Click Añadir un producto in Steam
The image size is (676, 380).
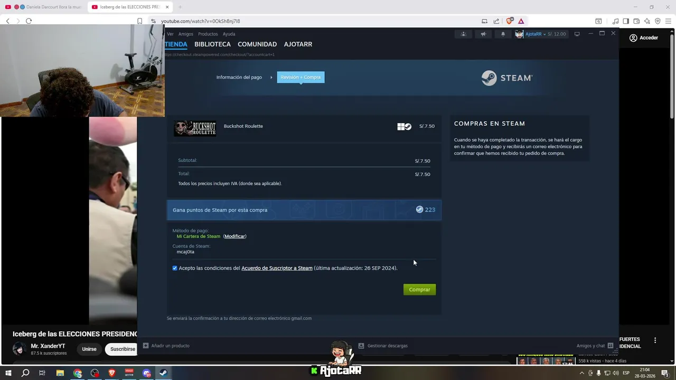pyautogui.click(x=166, y=346)
